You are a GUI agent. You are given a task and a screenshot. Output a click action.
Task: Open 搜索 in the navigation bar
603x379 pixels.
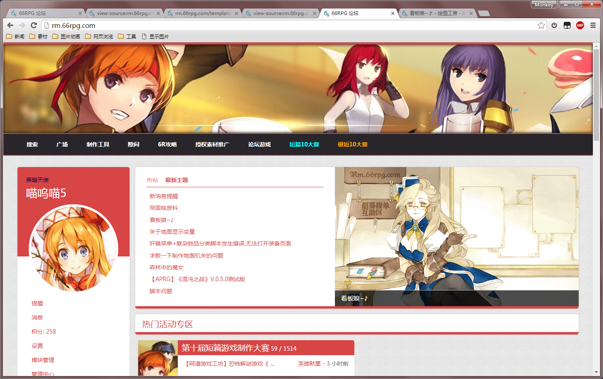[x=32, y=144]
